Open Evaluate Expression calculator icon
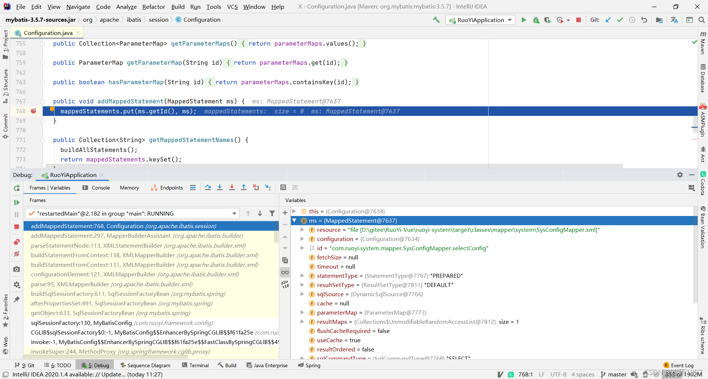 [x=283, y=188]
